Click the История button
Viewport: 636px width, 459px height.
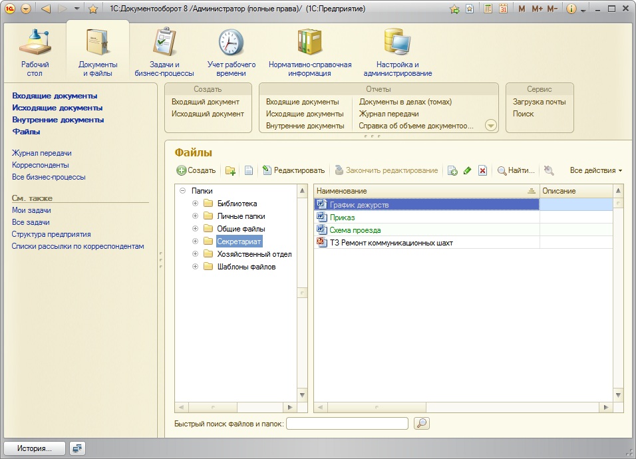coord(35,448)
